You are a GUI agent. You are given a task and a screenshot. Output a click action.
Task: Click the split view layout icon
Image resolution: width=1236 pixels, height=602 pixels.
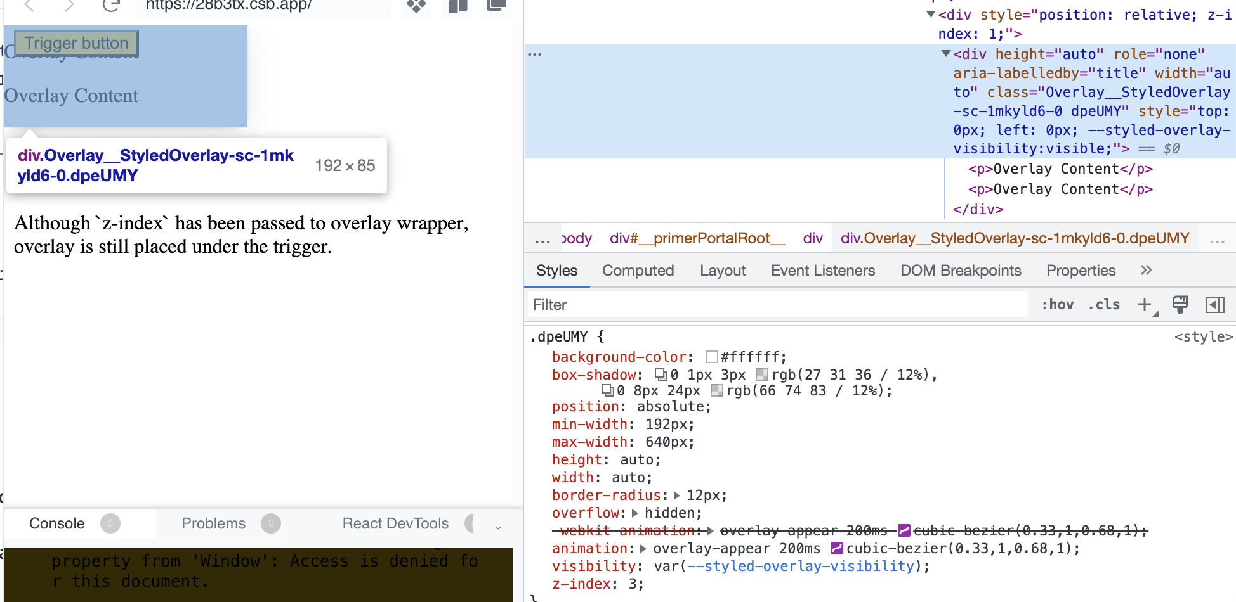(x=457, y=7)
